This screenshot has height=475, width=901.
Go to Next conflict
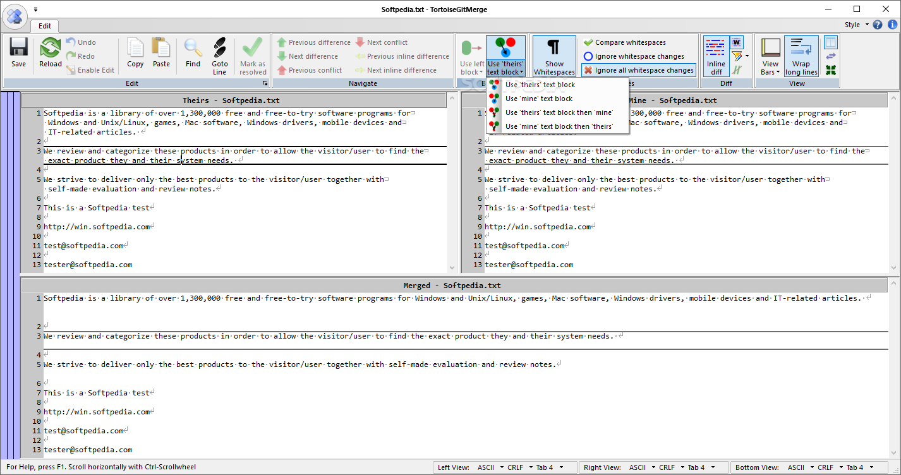coord(382,42)
